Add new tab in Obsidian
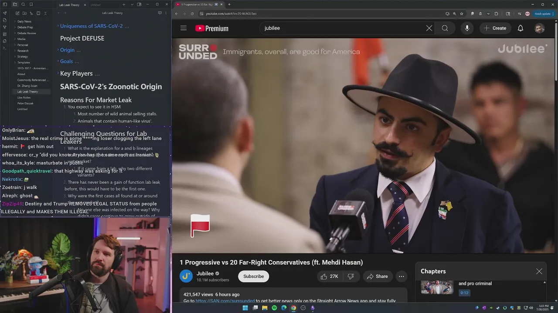Screen dimensions: 558x313 point(124,4)
